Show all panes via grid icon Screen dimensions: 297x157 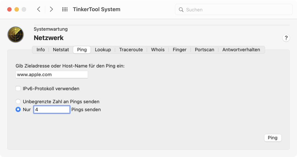(x=65, y=9)
